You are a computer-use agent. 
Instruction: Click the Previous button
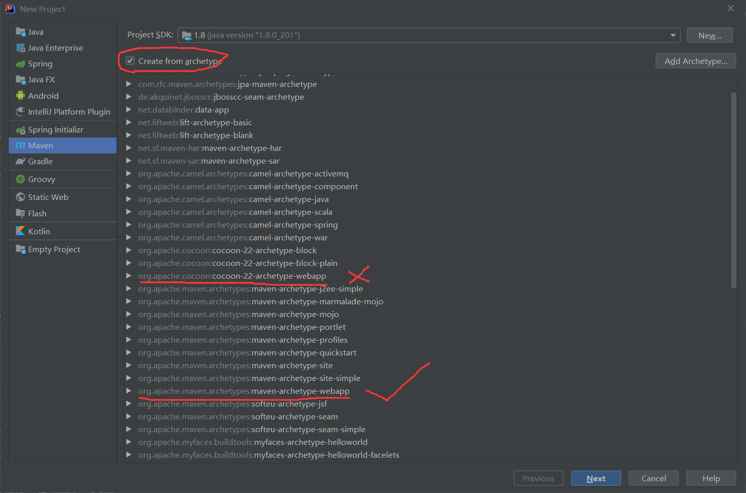538,478
